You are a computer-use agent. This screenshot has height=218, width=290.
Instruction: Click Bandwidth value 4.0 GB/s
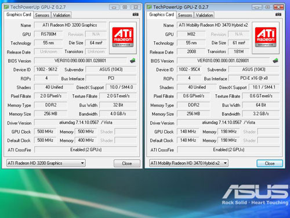click(x=118, y=114)
